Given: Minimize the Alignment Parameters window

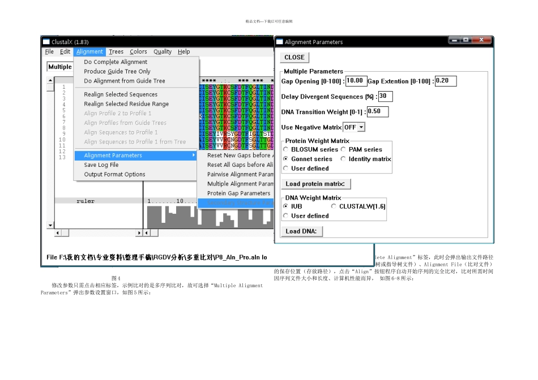Looking at the screenshot, I should [454, 40].
